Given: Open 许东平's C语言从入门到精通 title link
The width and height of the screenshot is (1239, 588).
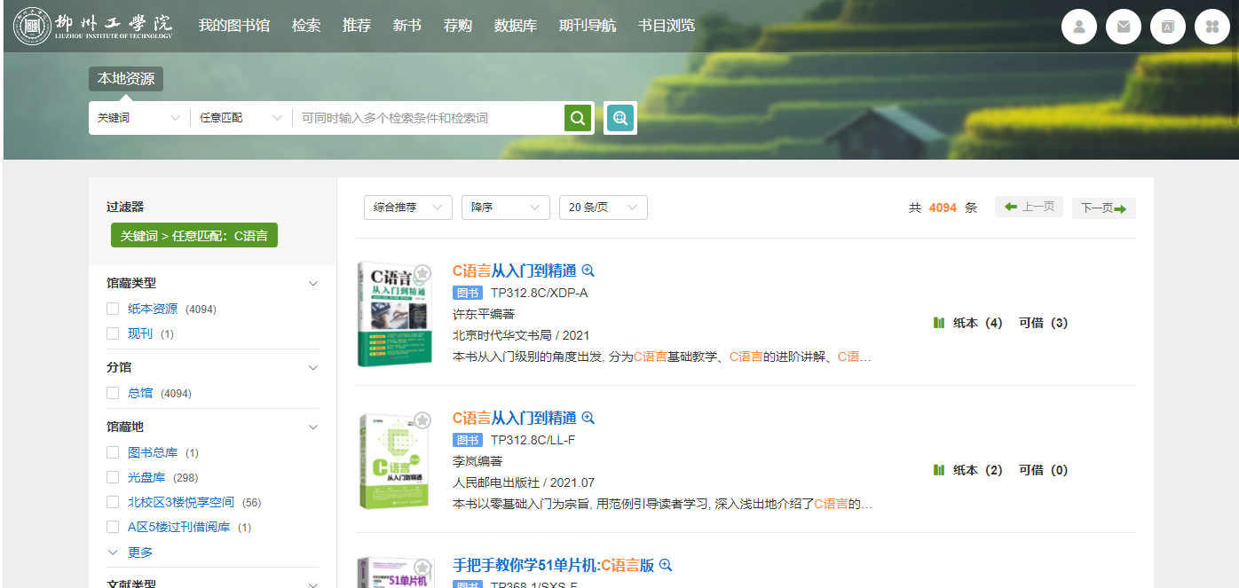Looking at the screenshot, I should (515, 270).
